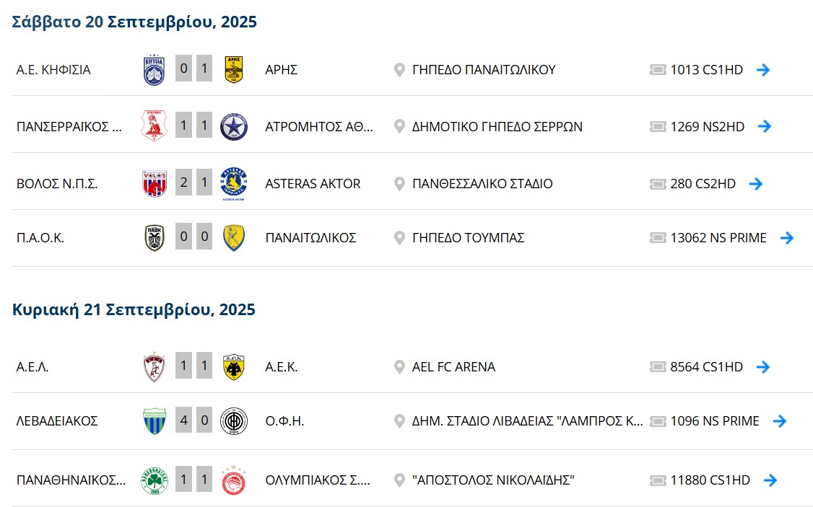This screenshot has width=813, height=507.
Task: Click the Volos N.P.S. team crest
Action: point(155,183)
